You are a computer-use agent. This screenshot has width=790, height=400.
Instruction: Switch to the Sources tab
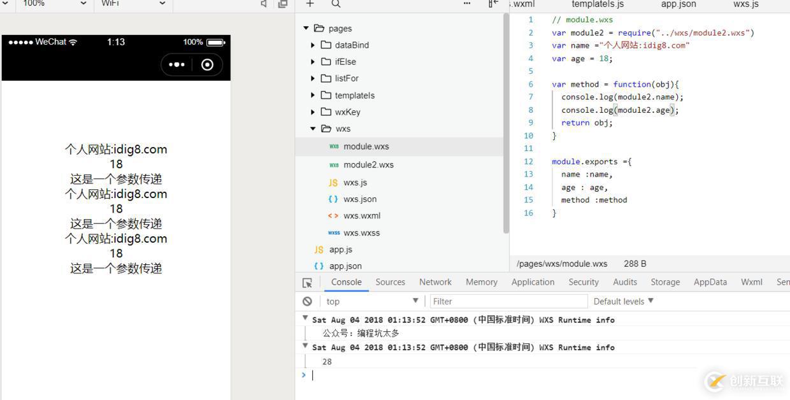coord(391,282)
